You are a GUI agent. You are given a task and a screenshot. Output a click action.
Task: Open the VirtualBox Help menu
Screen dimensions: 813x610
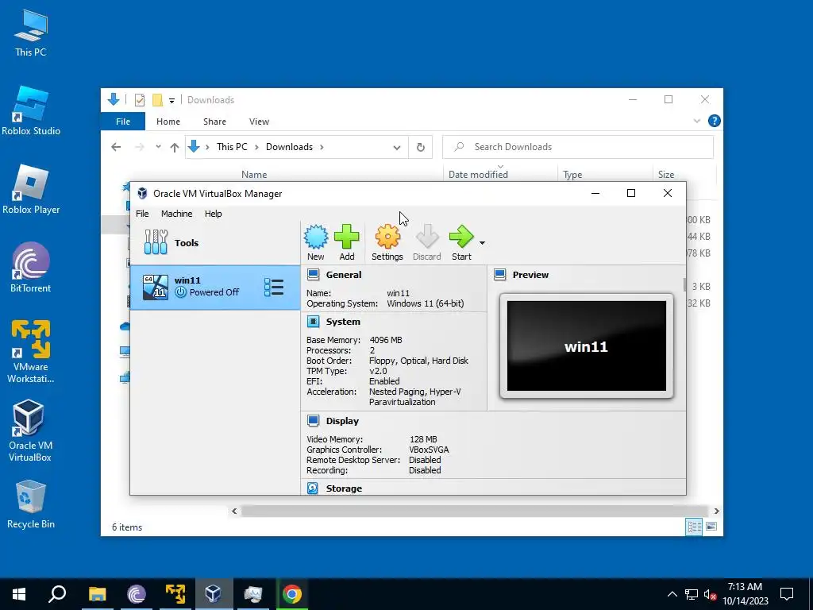(x=213, y=214)
